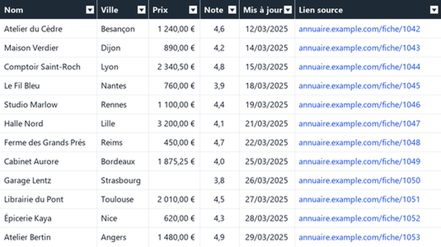Follow the fiche/1044 source link
Viewport: 441px width, 247px height.
[x=359, y=67]
